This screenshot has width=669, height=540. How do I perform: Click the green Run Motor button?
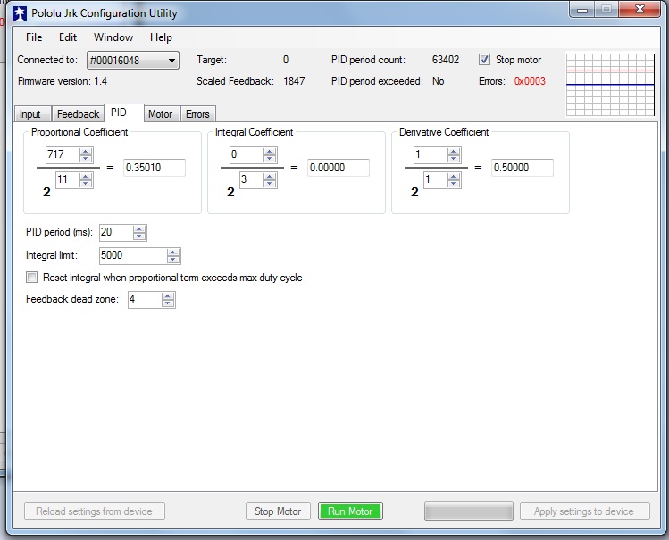[350, 511]
